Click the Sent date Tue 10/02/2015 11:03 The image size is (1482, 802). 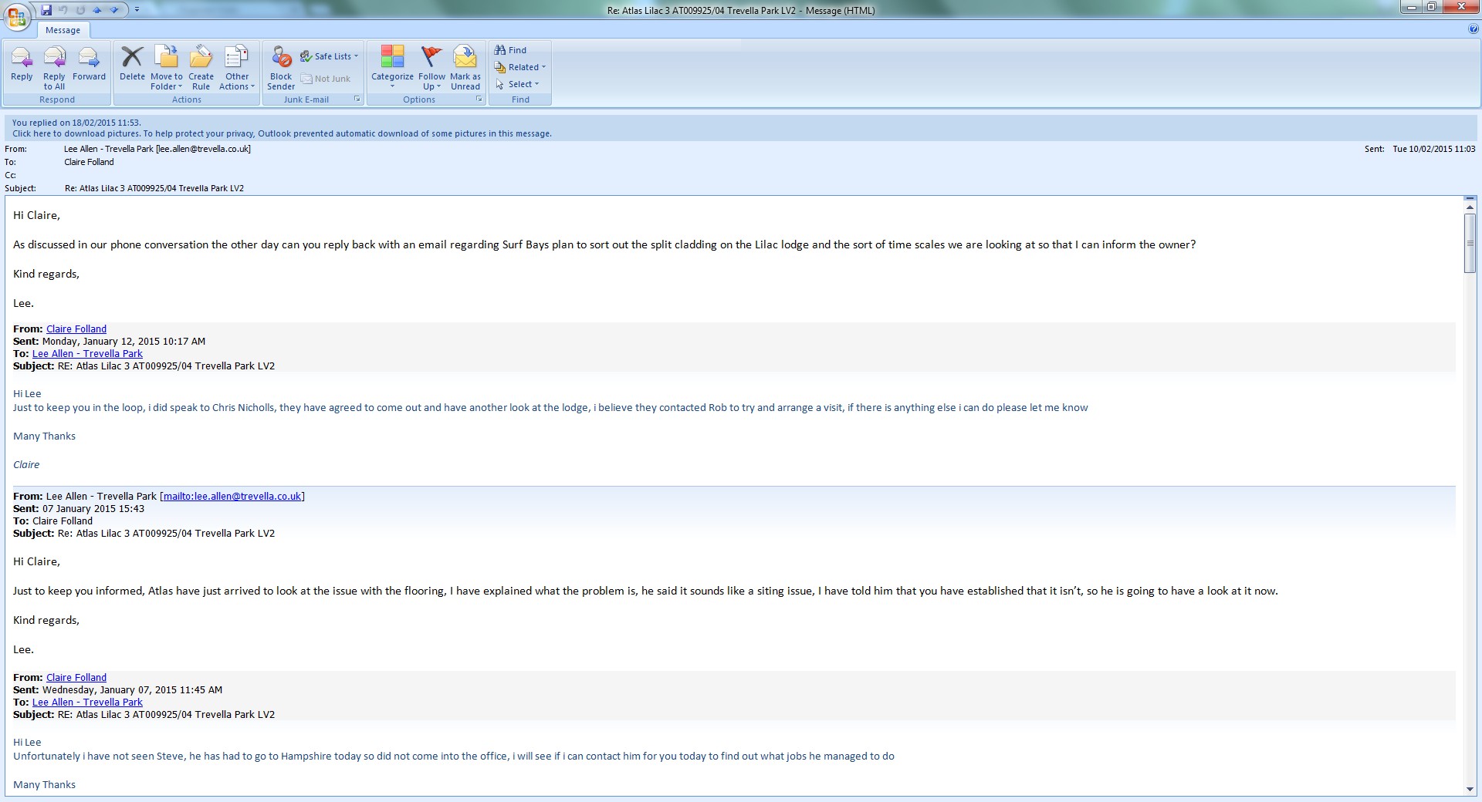tap(1433, 149)
